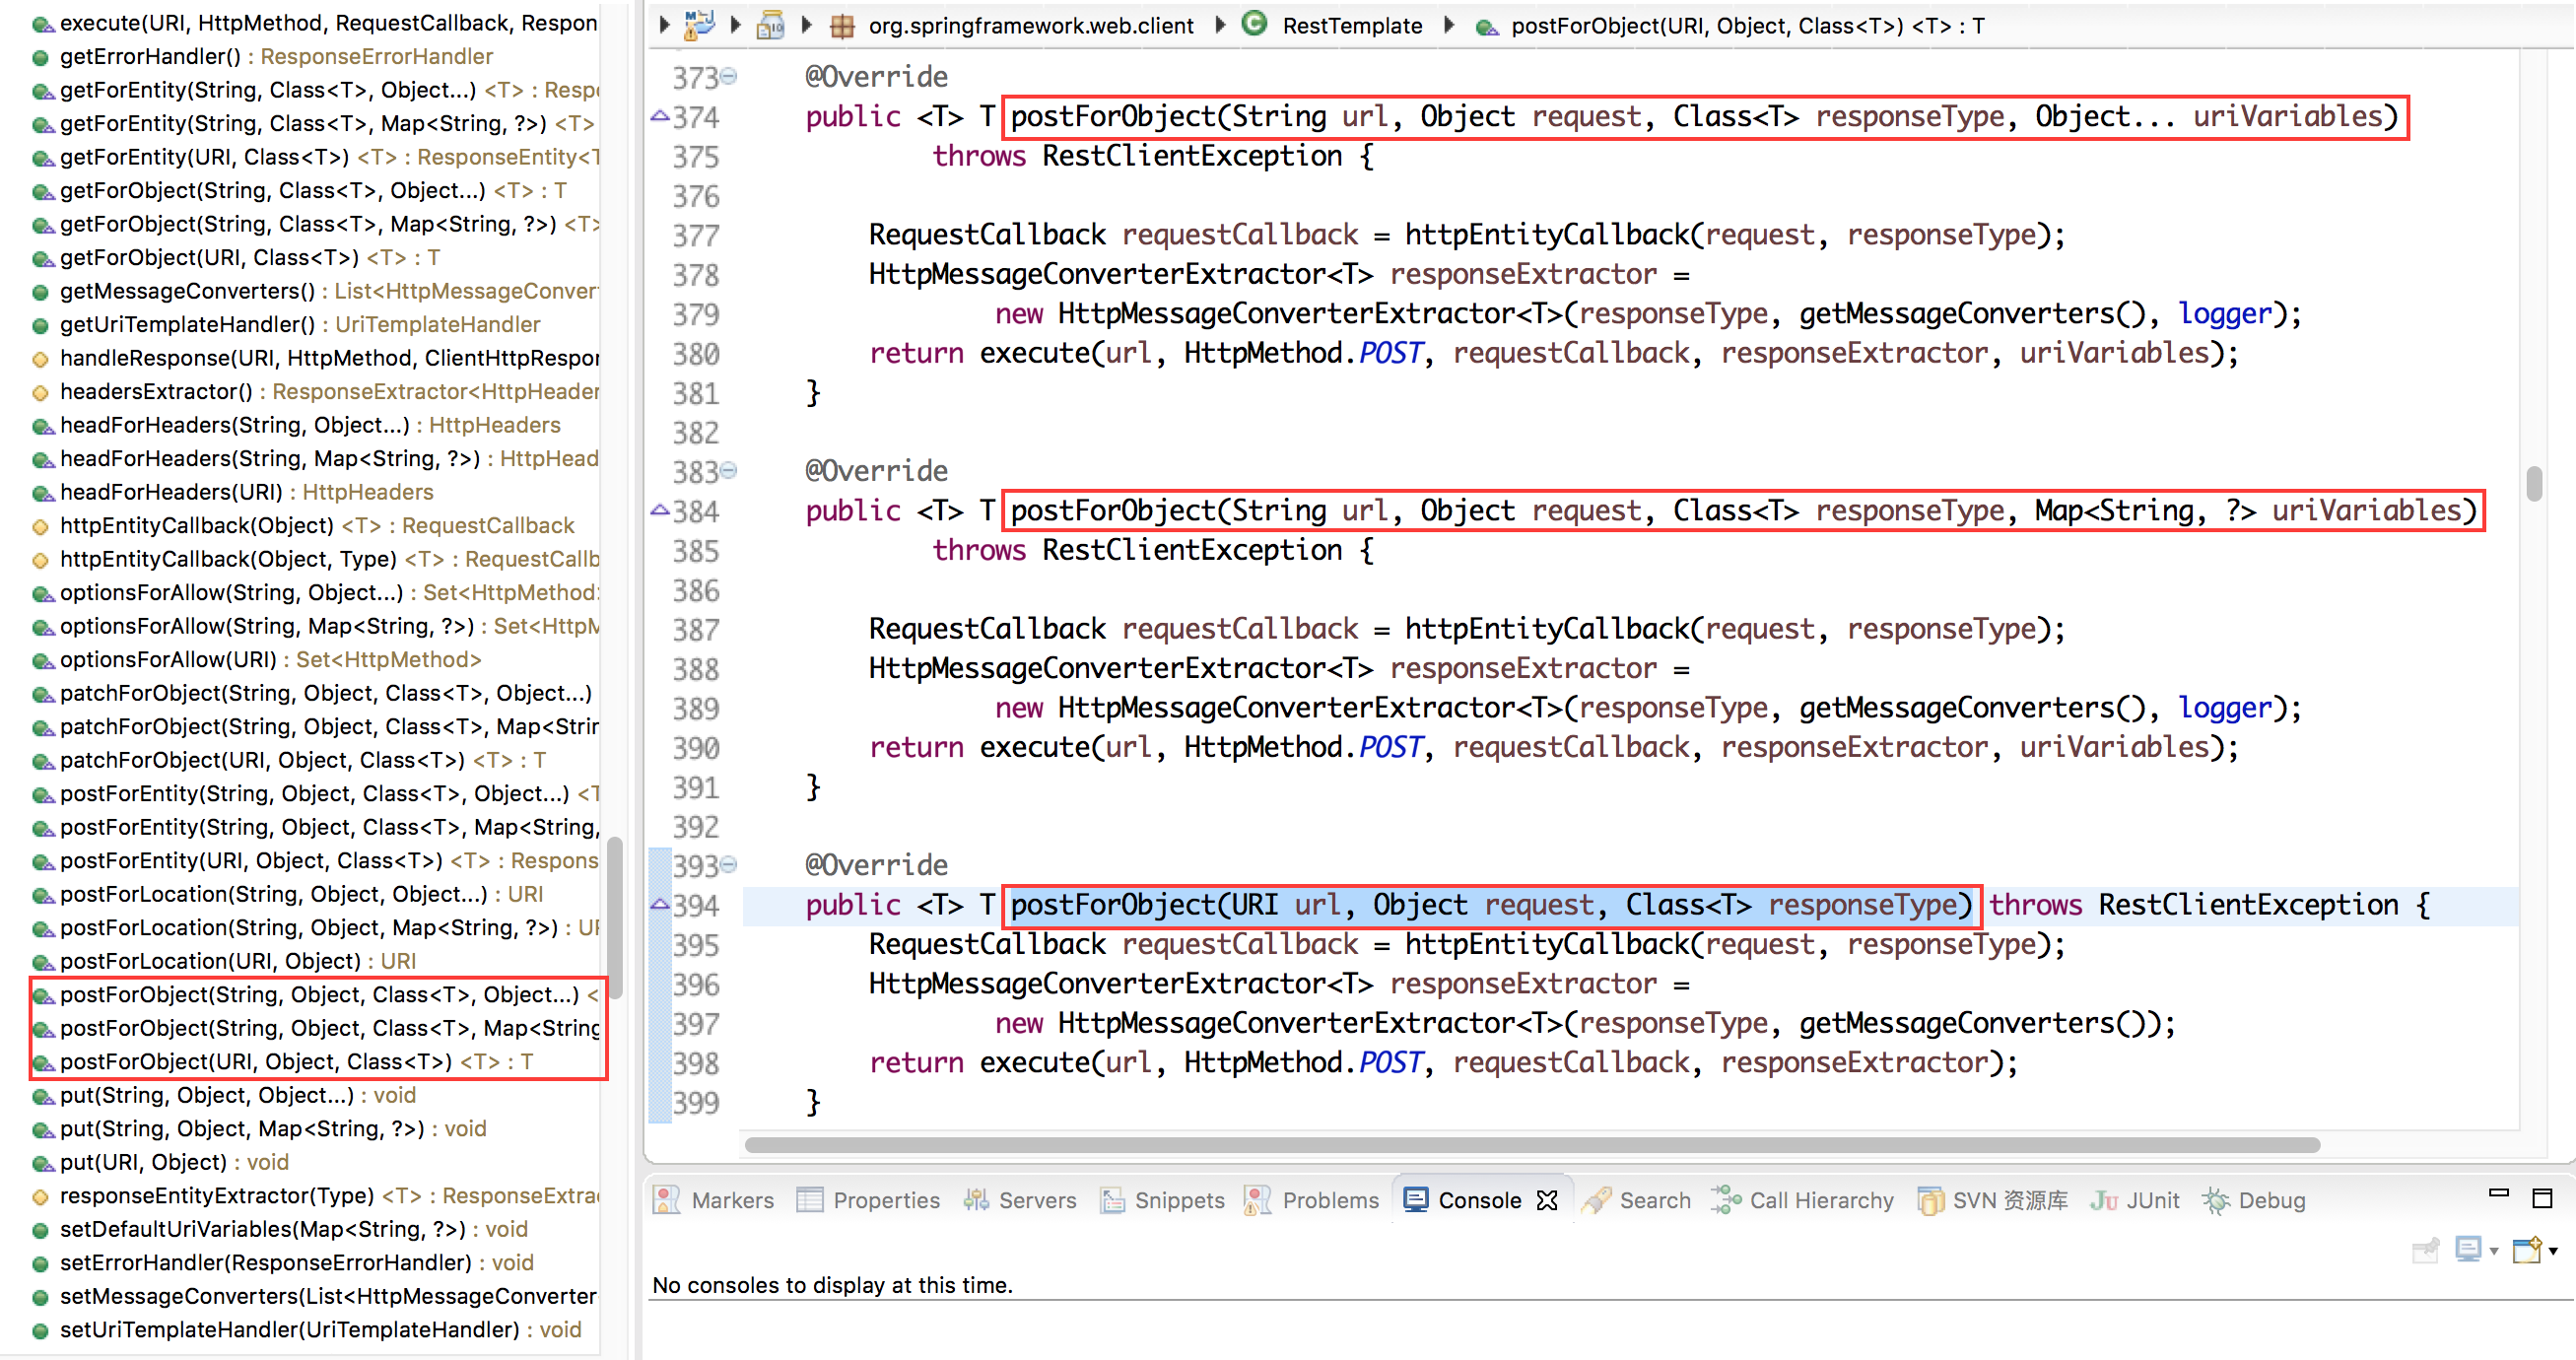The height and width of the screenshot is (1360, 2576).
Task: Open Display Selected Console dropdown arrow
Action: tap(2494, 1252)
